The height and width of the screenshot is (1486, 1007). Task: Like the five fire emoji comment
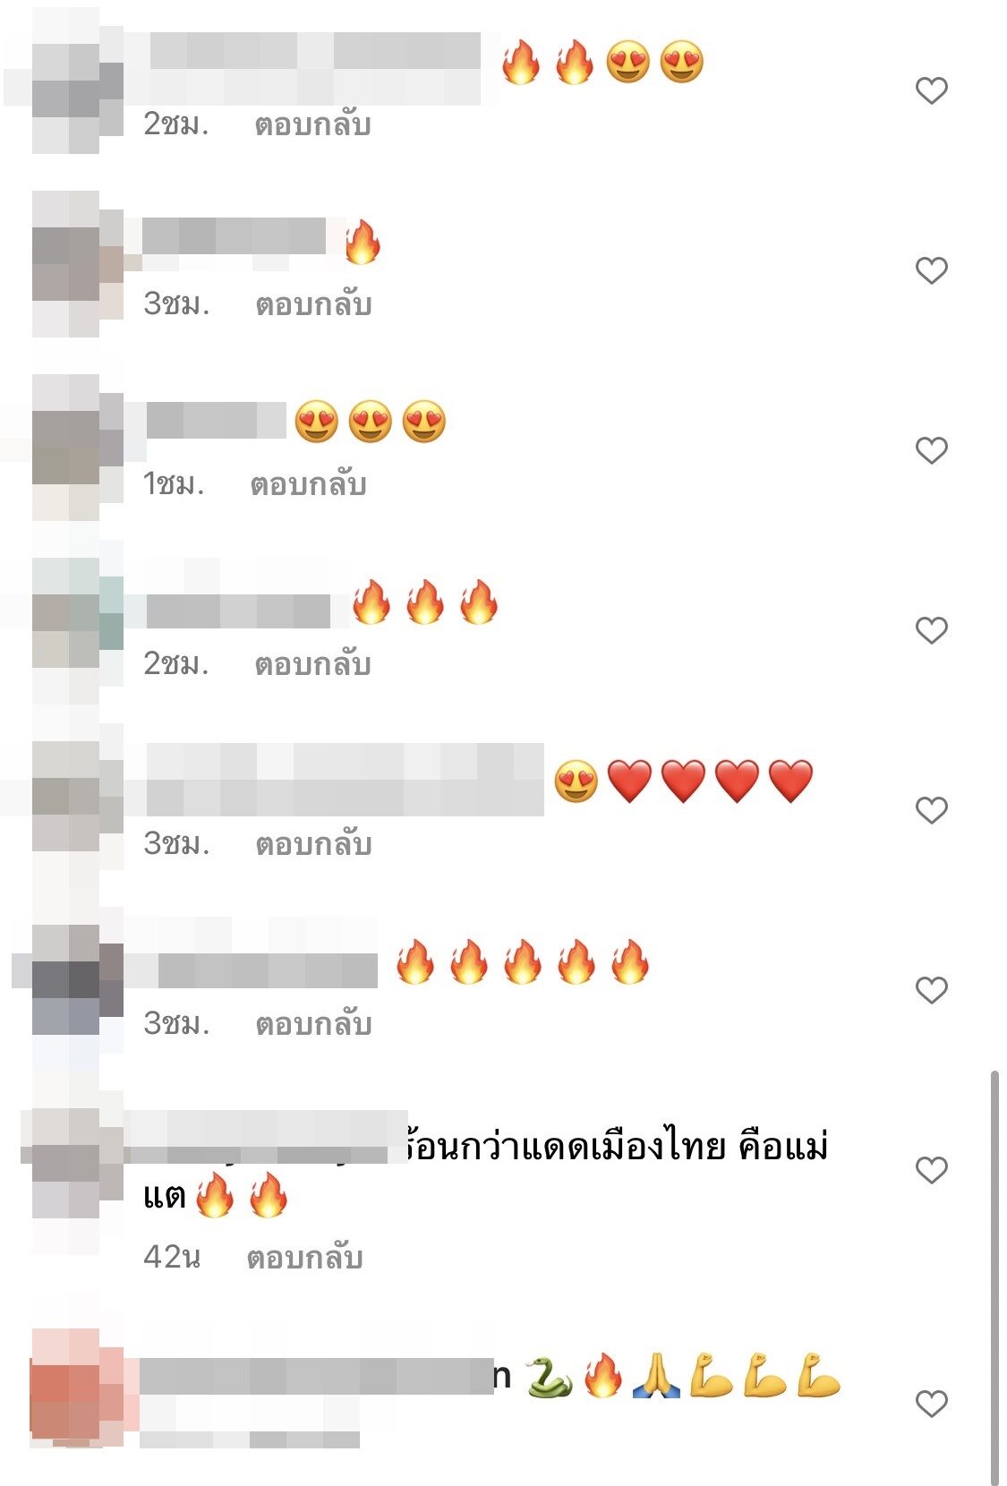click(931, 990)
